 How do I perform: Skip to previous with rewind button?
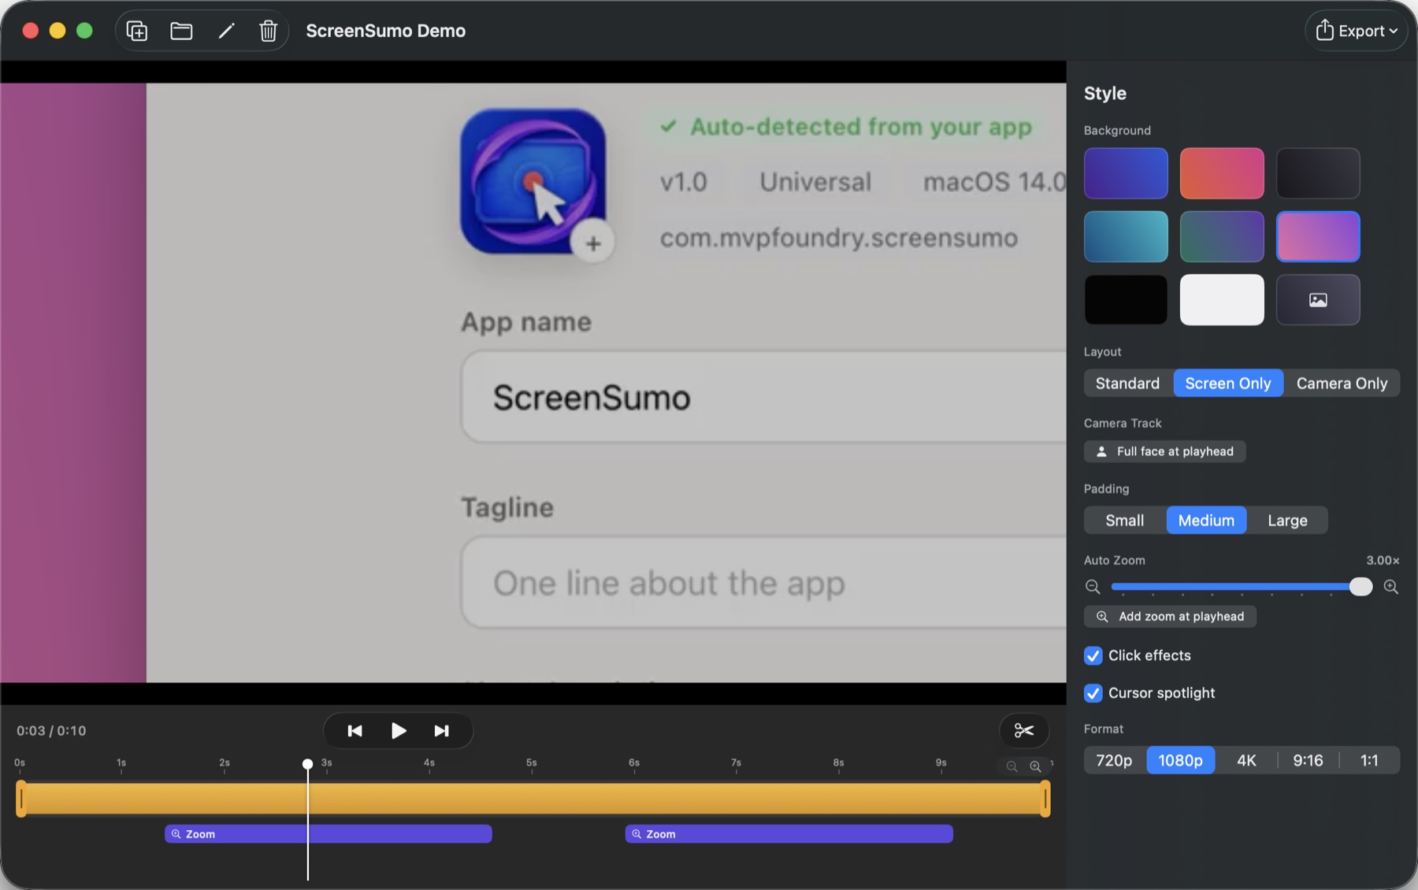354,731
